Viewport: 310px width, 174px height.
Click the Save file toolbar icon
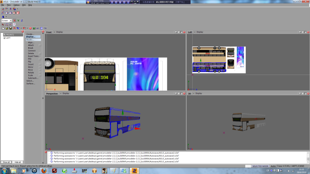coord(10,28)
